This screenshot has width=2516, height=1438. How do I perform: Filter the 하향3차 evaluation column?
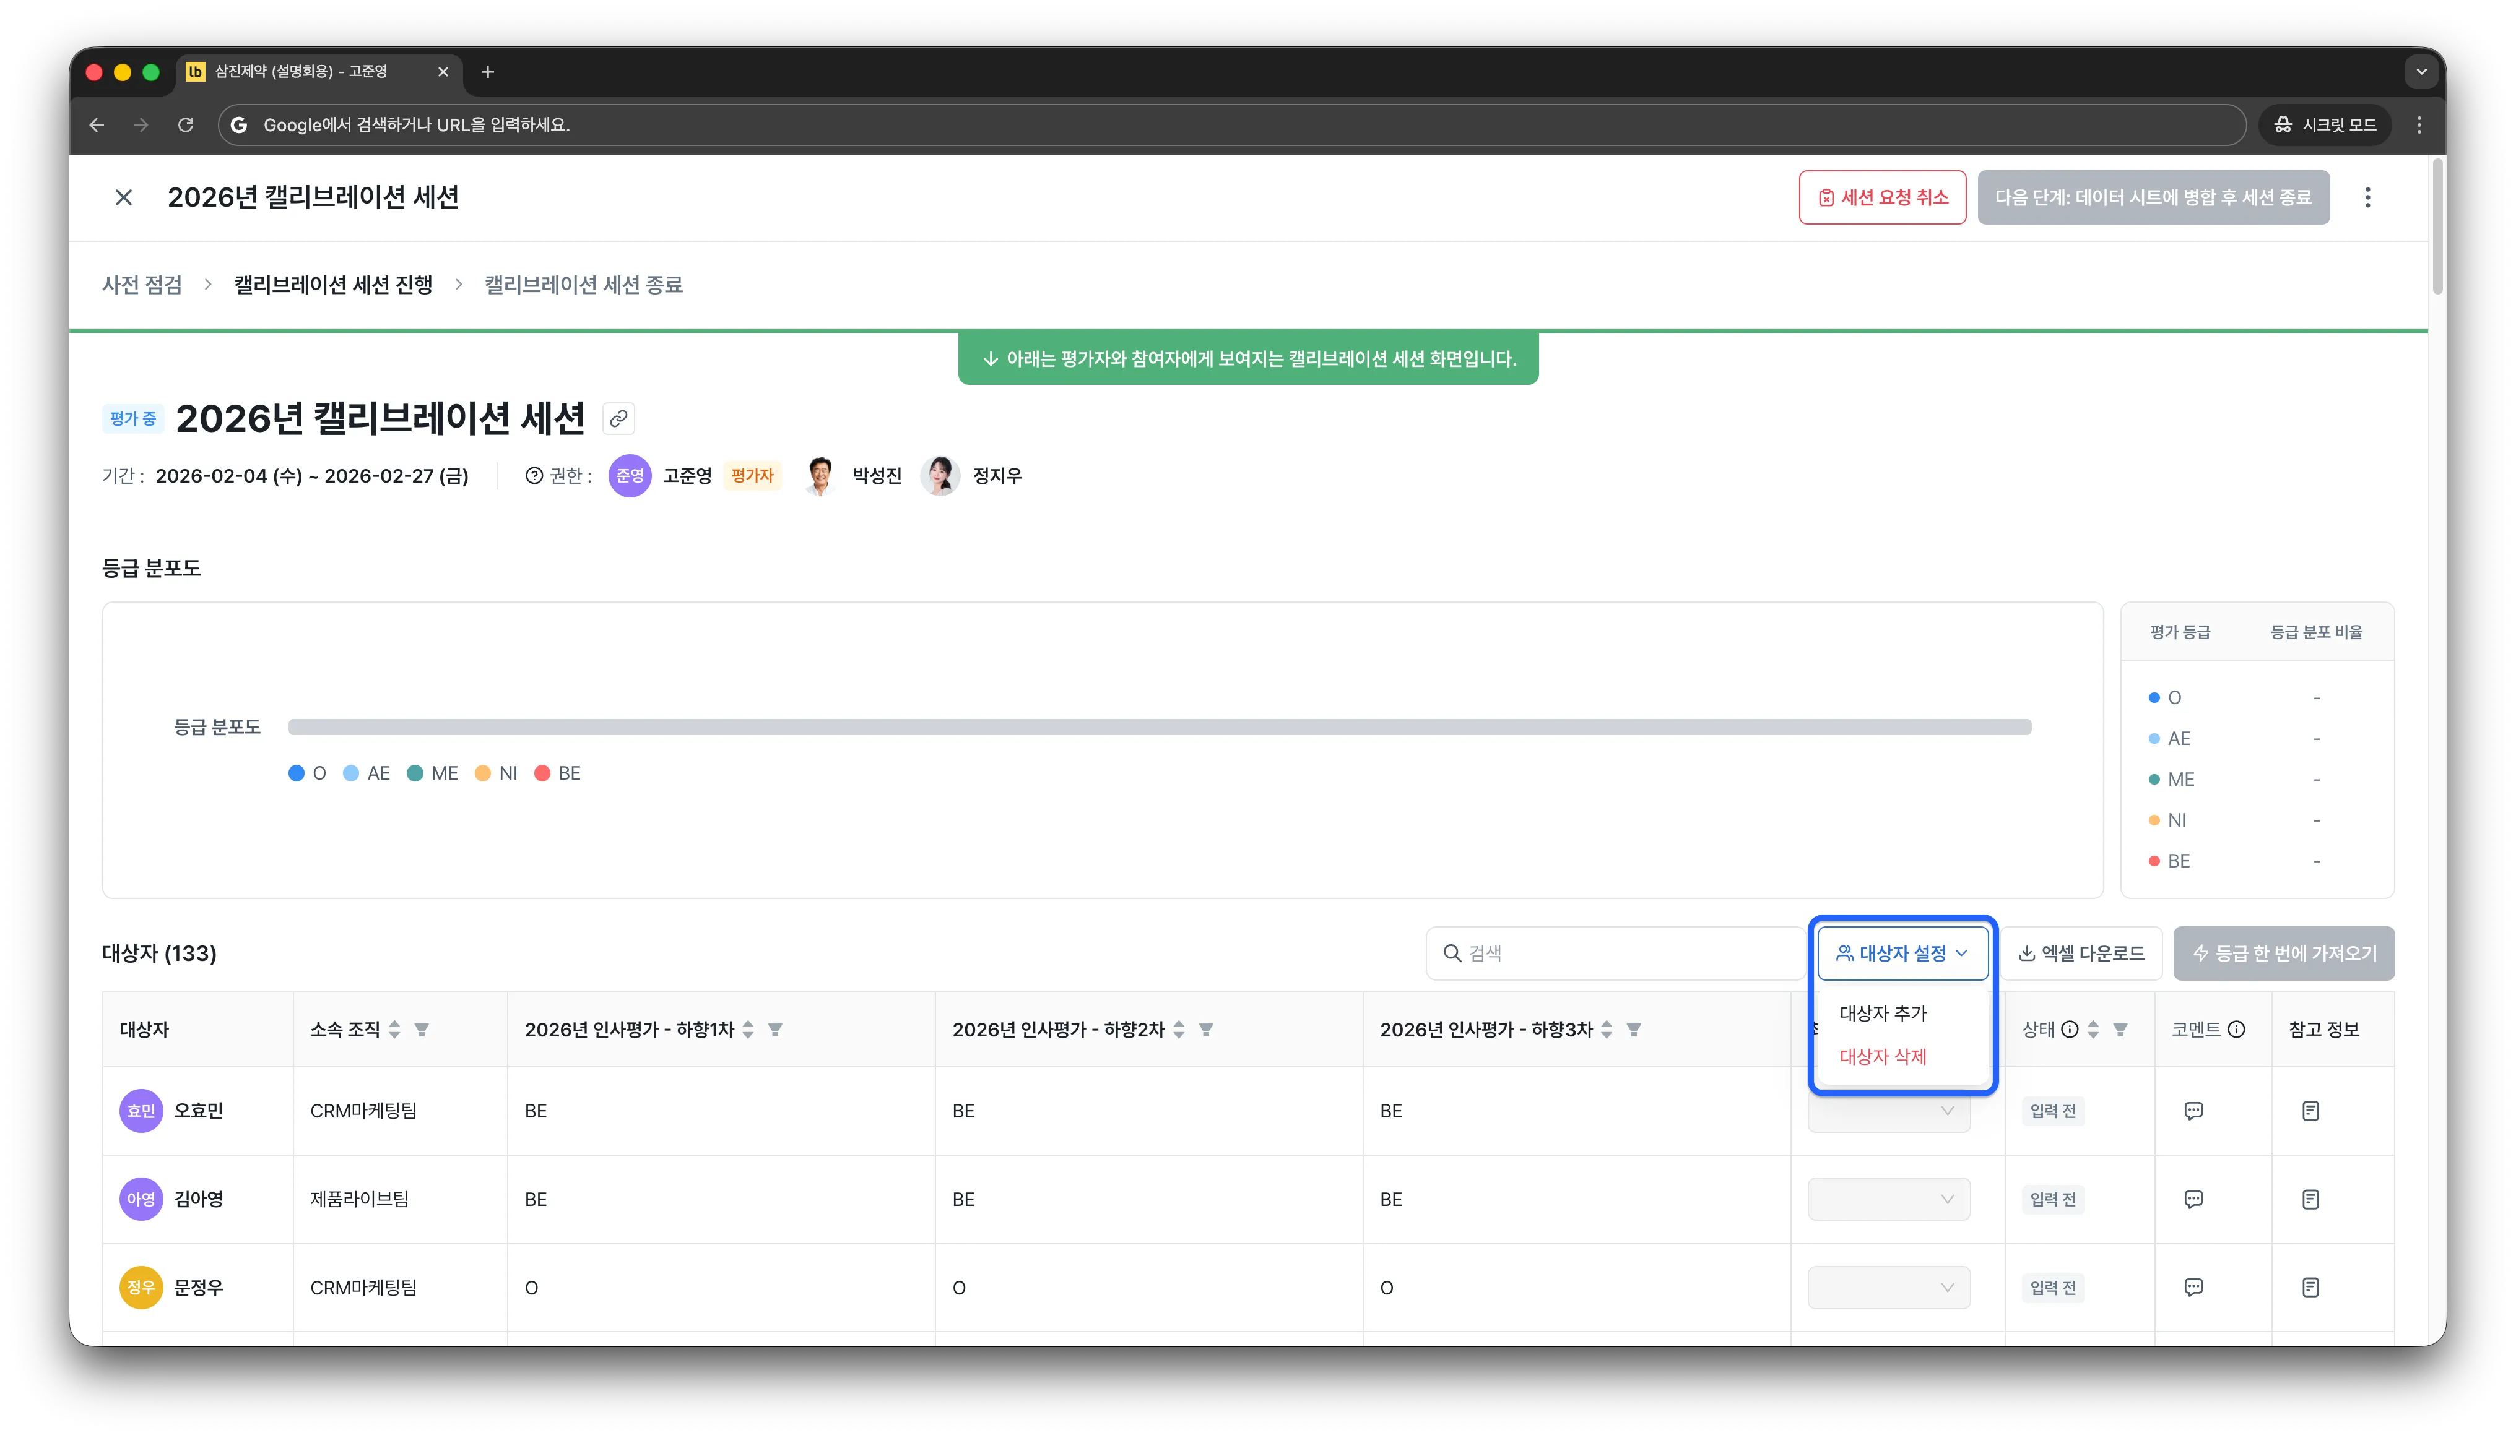1634,1029
